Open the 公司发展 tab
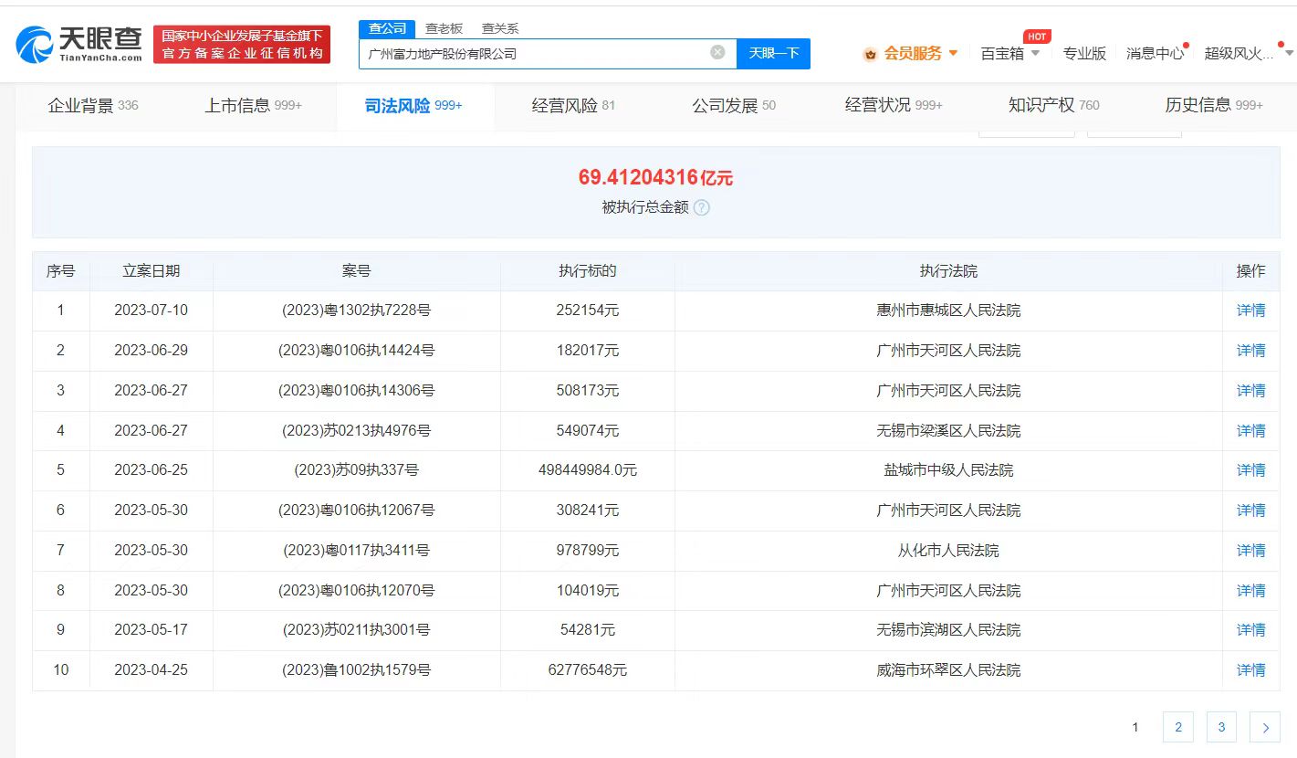Viewport: 1297px width, 758px height. click(x=734, y=106)
